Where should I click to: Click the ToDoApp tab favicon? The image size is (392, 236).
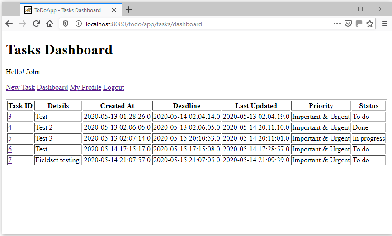(28, 10)
